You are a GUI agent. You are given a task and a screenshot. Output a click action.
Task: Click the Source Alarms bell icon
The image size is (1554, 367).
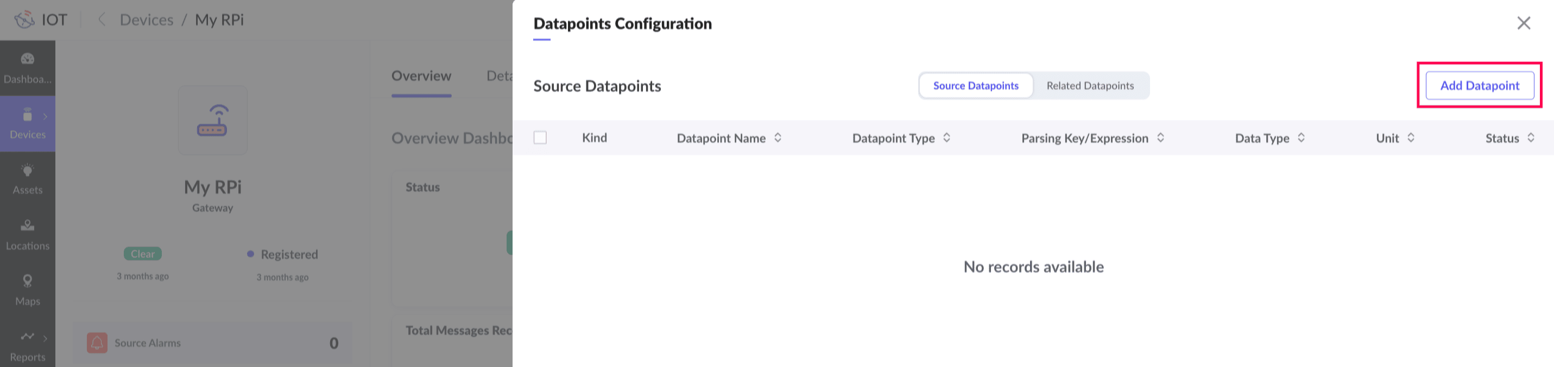(x=97, y=343)
